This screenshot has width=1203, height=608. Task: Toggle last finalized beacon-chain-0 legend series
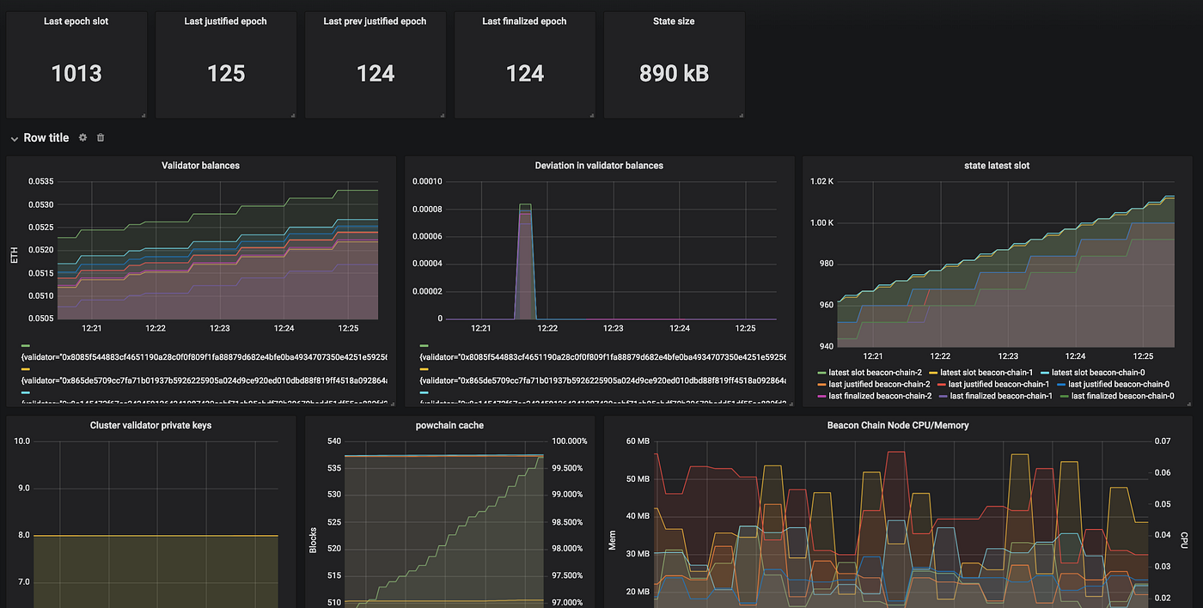point(1118,396)
